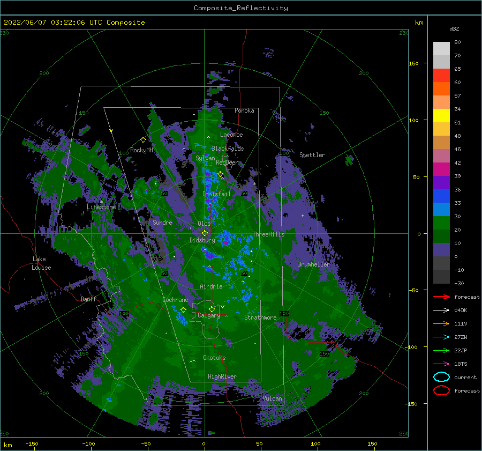The width and height of the screenshot is (482, 451).
Task: Click the Olds town label
Action: tap(204, 223)
